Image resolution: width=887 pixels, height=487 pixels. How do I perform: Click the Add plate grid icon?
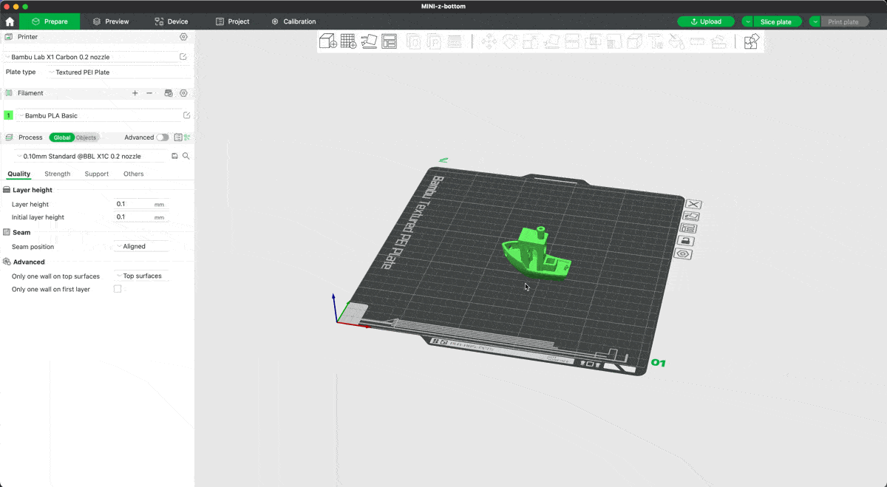pyautogui.click(x=348, y=41)
